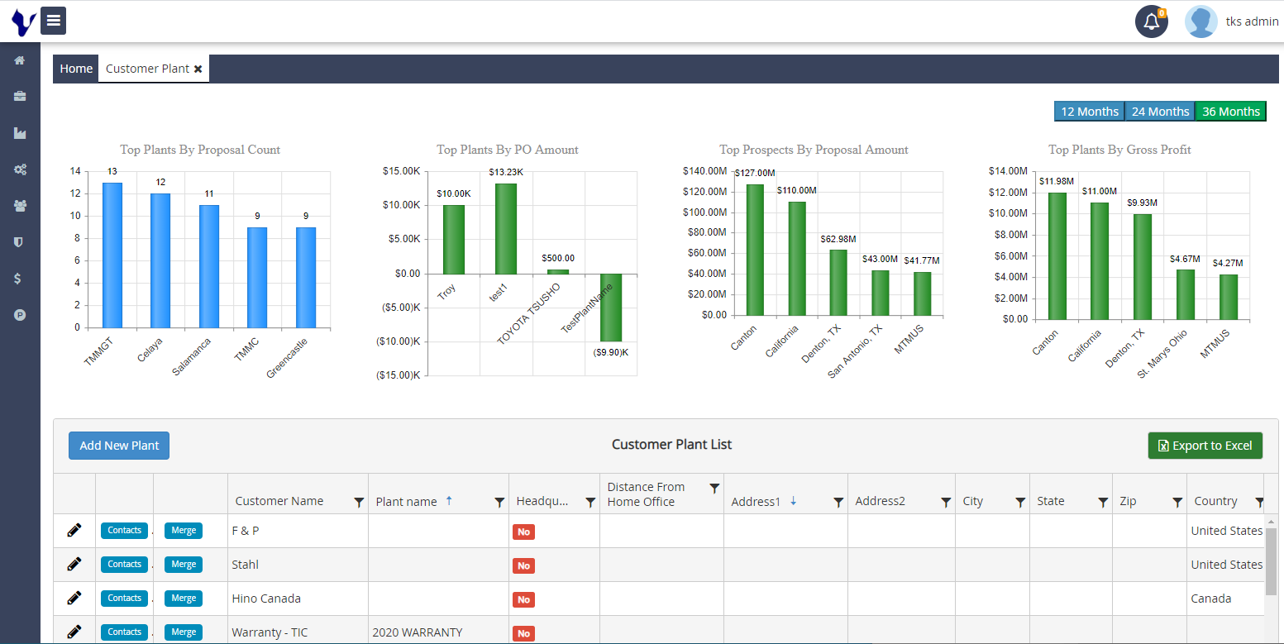Open the briefcase icon in sidebar
The image size is (1284, 644).
20,97
